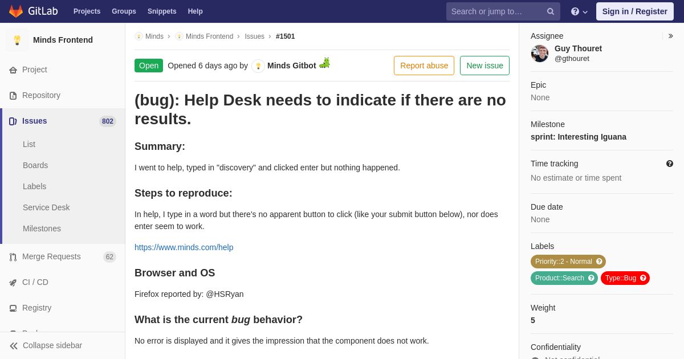
Task: Collapse sidebar using double-chevron icon
Action: pyautogui.click(x=14, y=346)
